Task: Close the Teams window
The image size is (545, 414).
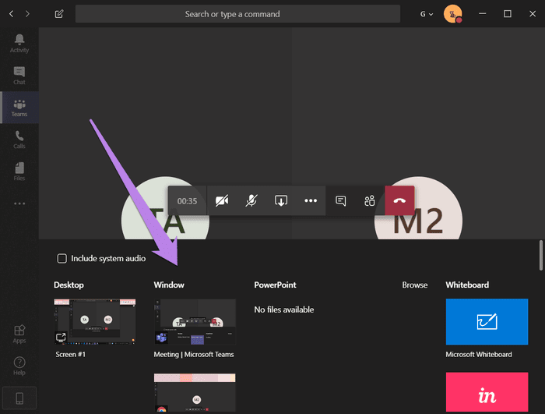Action: click(x=533, y=14)
